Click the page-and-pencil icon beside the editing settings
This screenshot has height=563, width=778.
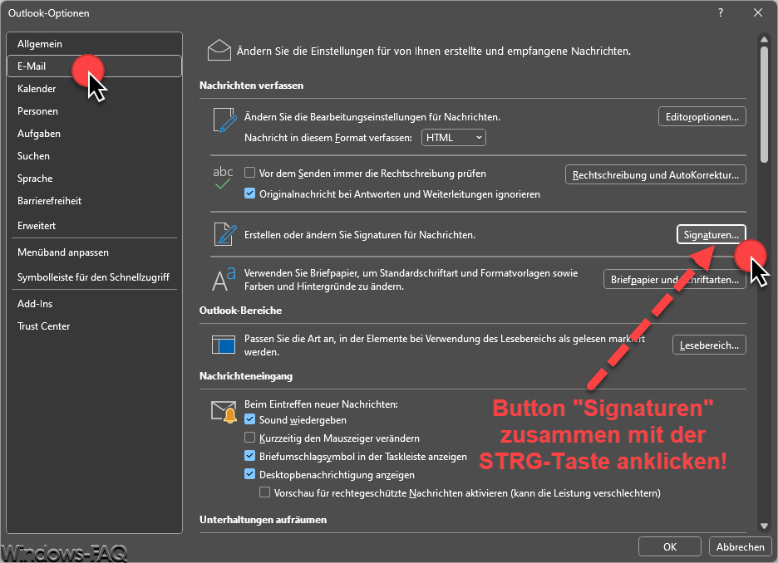224,120
